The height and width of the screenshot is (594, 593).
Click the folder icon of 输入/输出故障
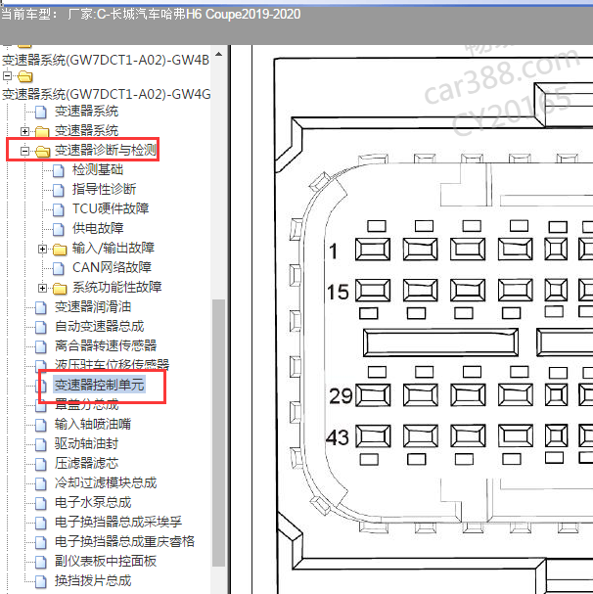pos(60,250)
